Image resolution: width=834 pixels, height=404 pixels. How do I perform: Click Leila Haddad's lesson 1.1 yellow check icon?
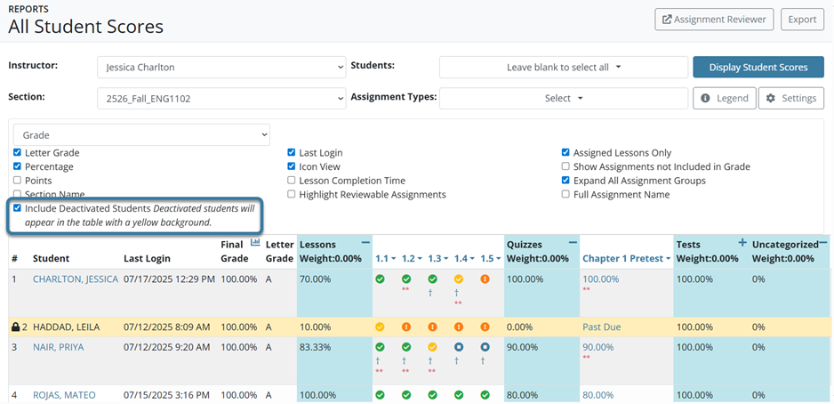[x=380, y=327]
